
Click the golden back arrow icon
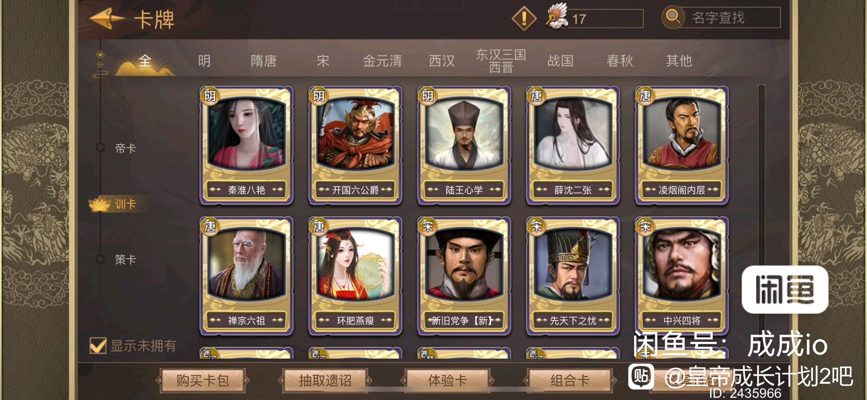click(107, 18)
